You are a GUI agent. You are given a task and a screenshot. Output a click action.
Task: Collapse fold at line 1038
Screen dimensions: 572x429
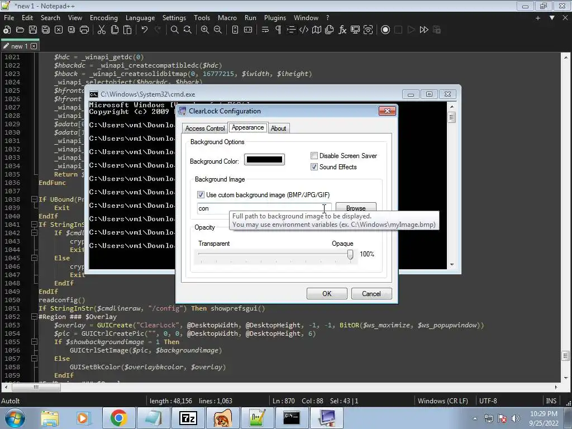pos(34,199)
